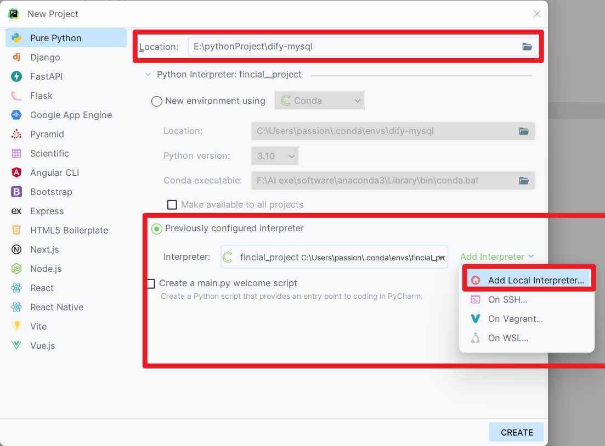Click the 'Create a Python script that provides' description
Viewport: 605px width, 446px height.
[x=292, y=297]
